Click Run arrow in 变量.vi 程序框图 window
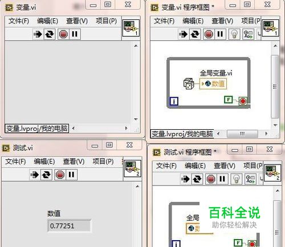Viewport: 285px width, 247px height. click(x=184, y=34)
